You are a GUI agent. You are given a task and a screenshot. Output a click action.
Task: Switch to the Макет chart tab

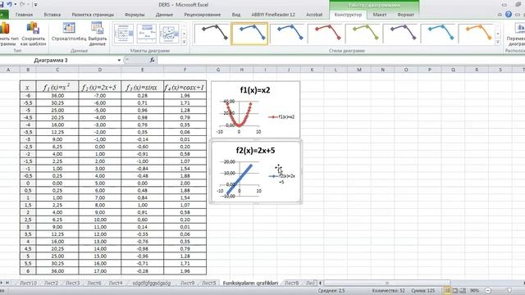(380, 15)
